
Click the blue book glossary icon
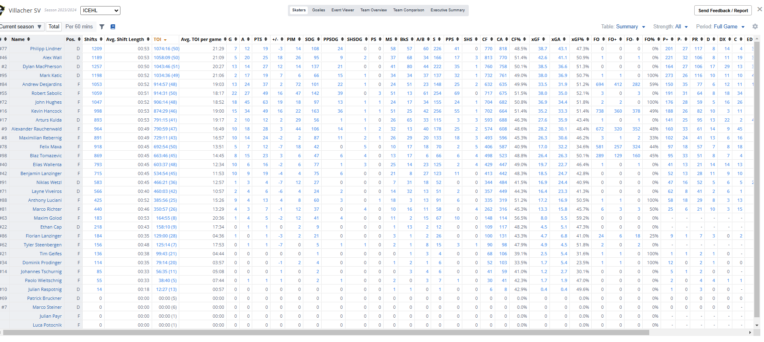pyautogui.click(x=113, y=27)
